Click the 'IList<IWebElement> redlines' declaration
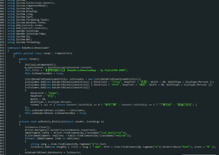Screen dimensions: 219x155 click(x=78, y=136)
